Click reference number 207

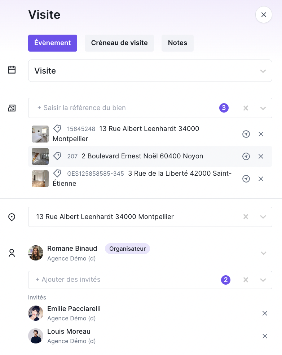[x=72, y=156]
